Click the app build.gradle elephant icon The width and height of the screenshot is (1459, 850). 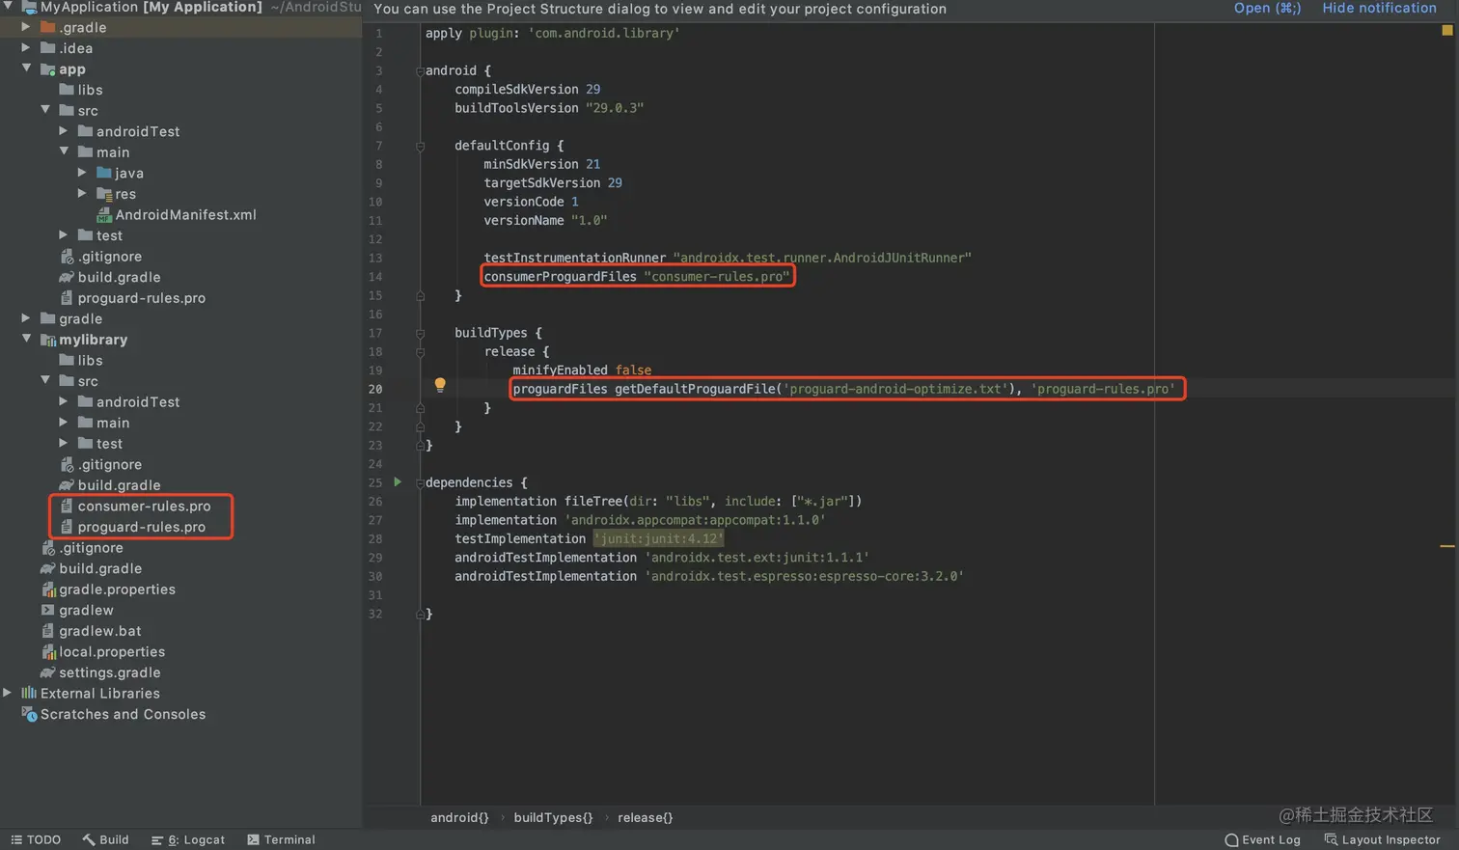click(x=67, y=277)
